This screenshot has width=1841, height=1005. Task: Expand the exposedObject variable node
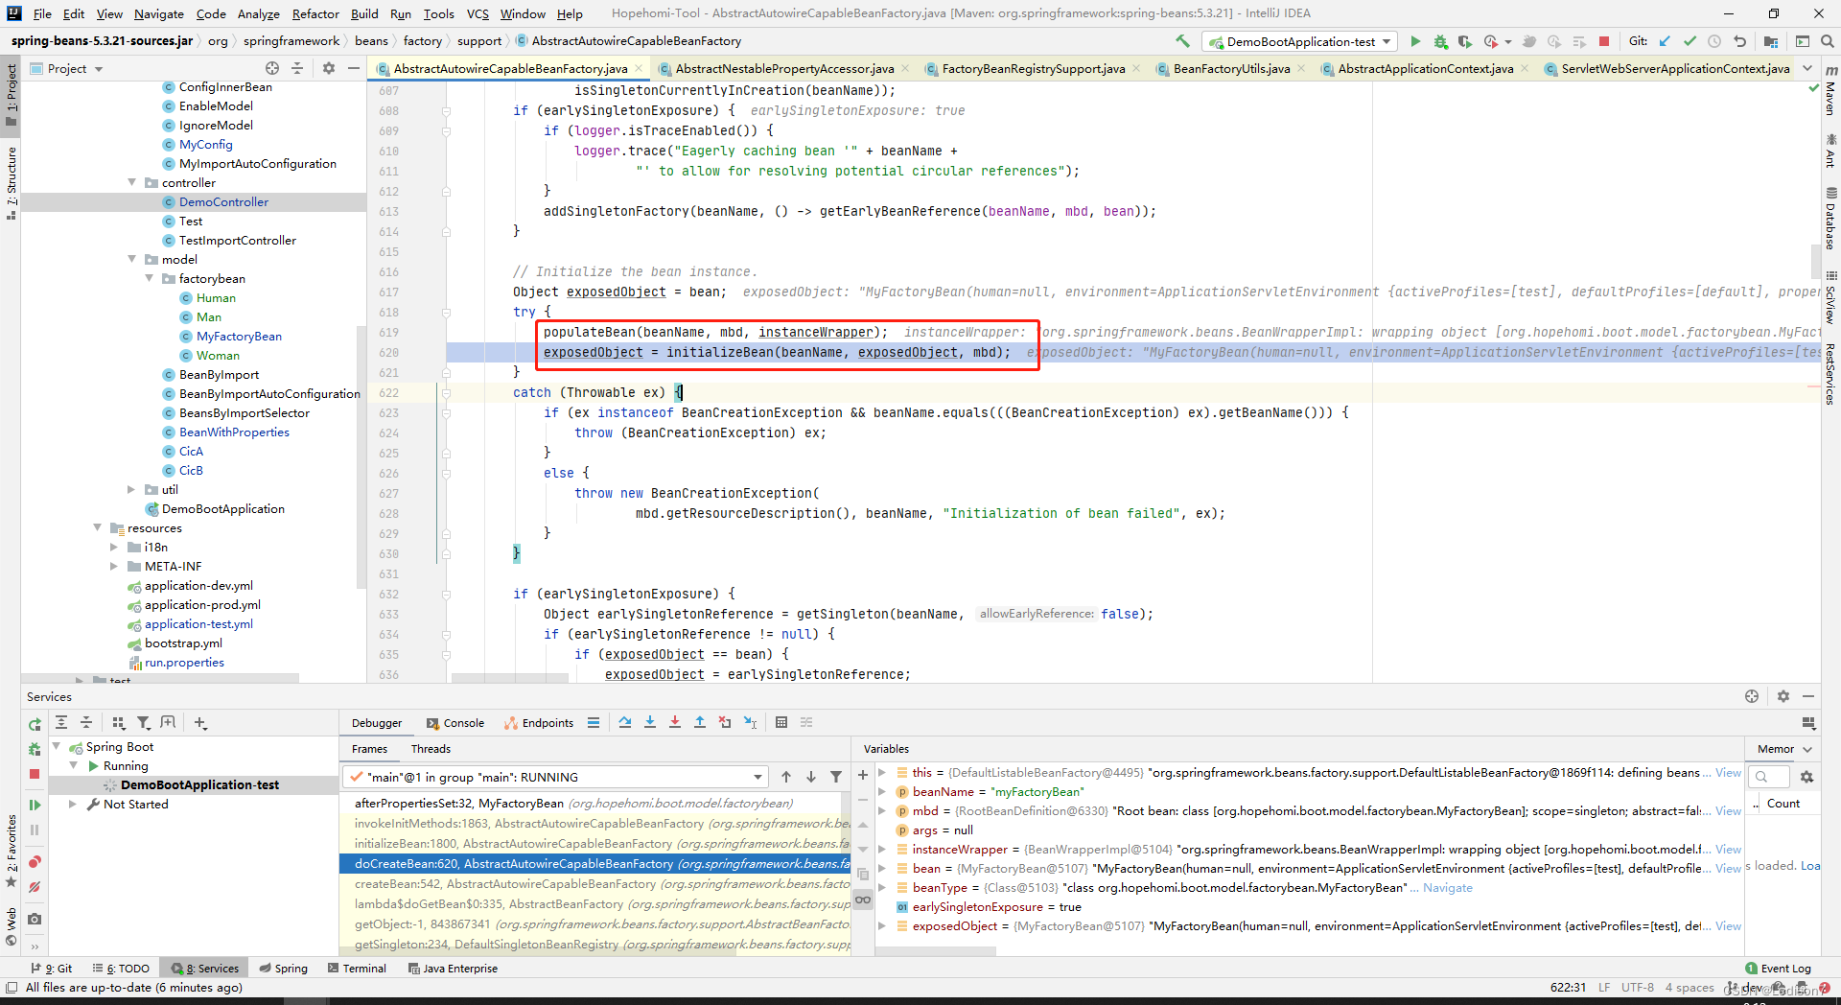[882, 925]
